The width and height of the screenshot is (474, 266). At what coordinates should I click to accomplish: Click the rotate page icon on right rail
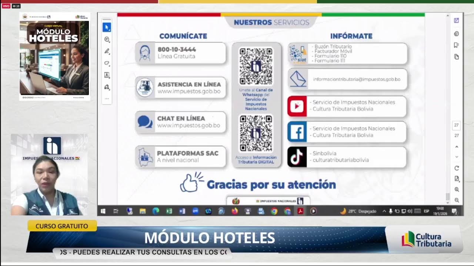pos(457,168)
